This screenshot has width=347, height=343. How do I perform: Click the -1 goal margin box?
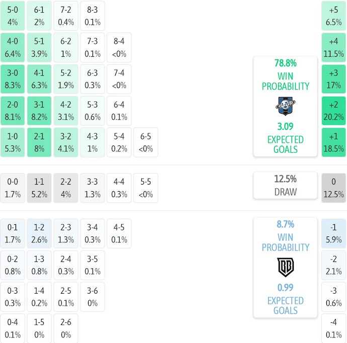[x=334, y=234]
